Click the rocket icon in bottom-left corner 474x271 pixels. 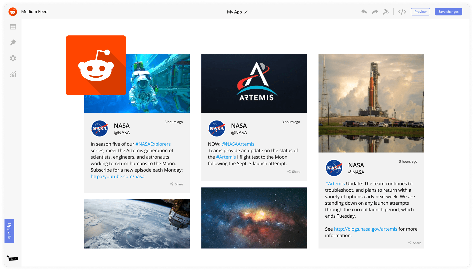click(12, 259)
